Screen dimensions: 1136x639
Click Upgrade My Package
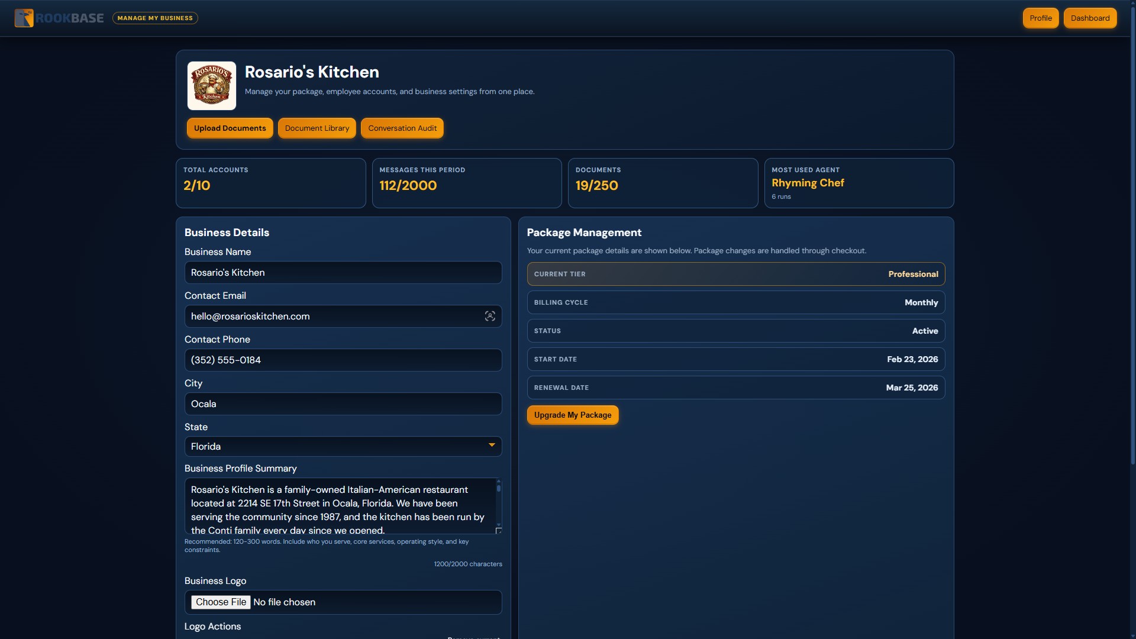point(572,415)
